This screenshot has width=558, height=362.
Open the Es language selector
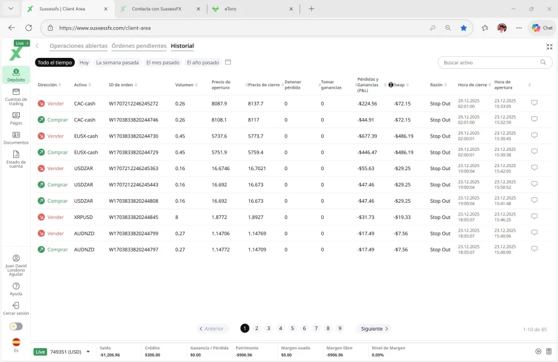pos(16,343)
